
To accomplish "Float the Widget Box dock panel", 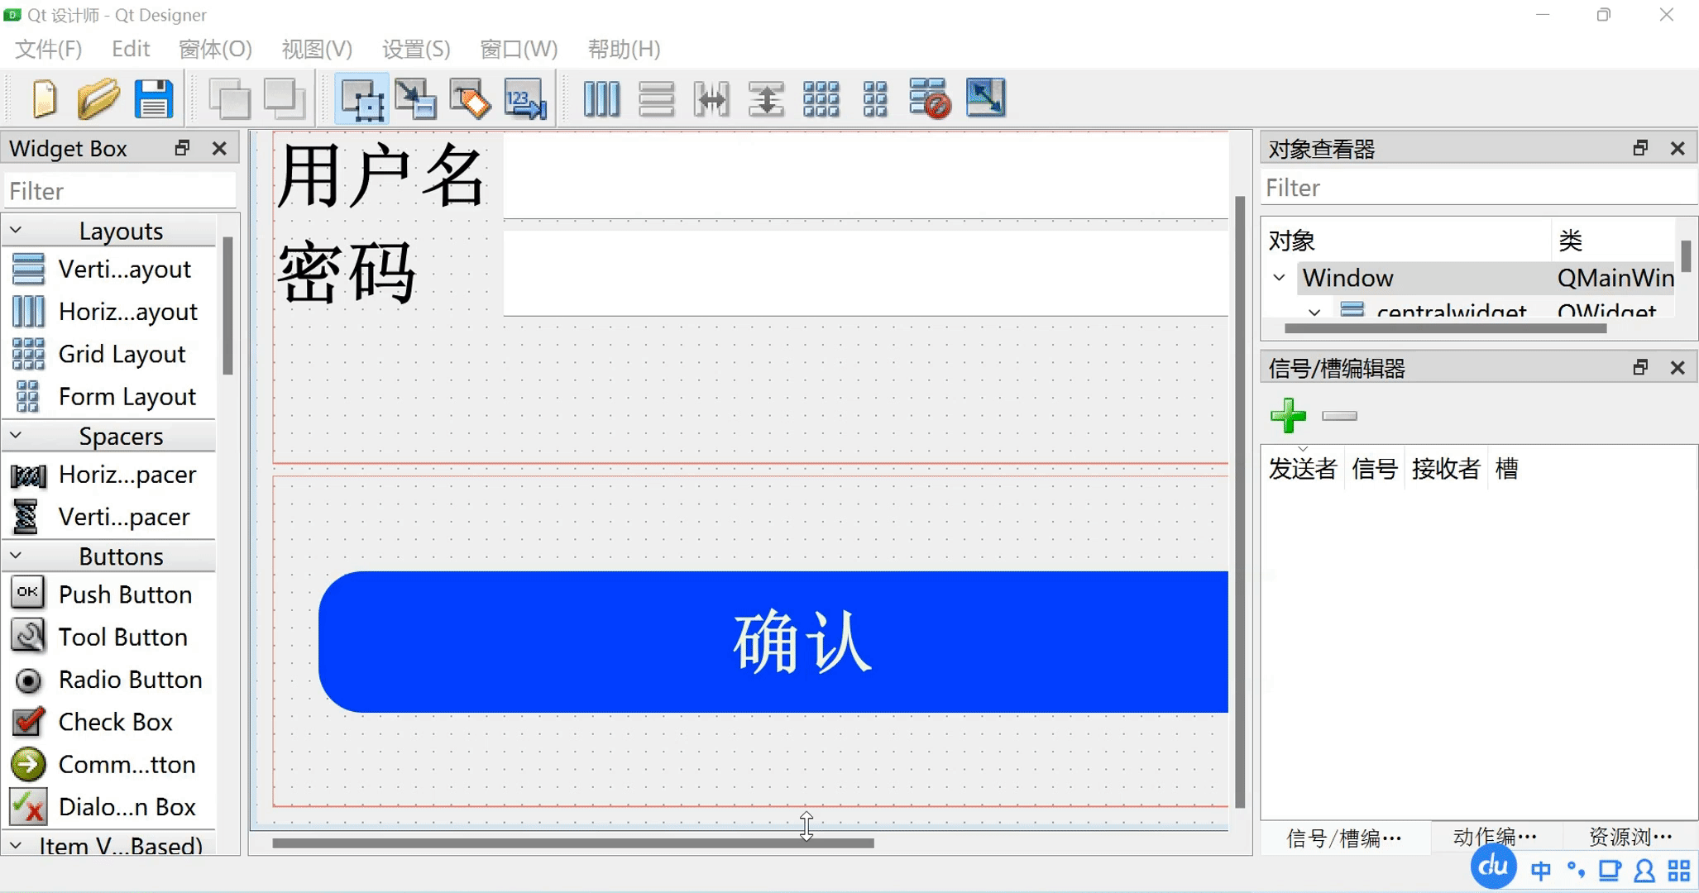I will (182, 148).
